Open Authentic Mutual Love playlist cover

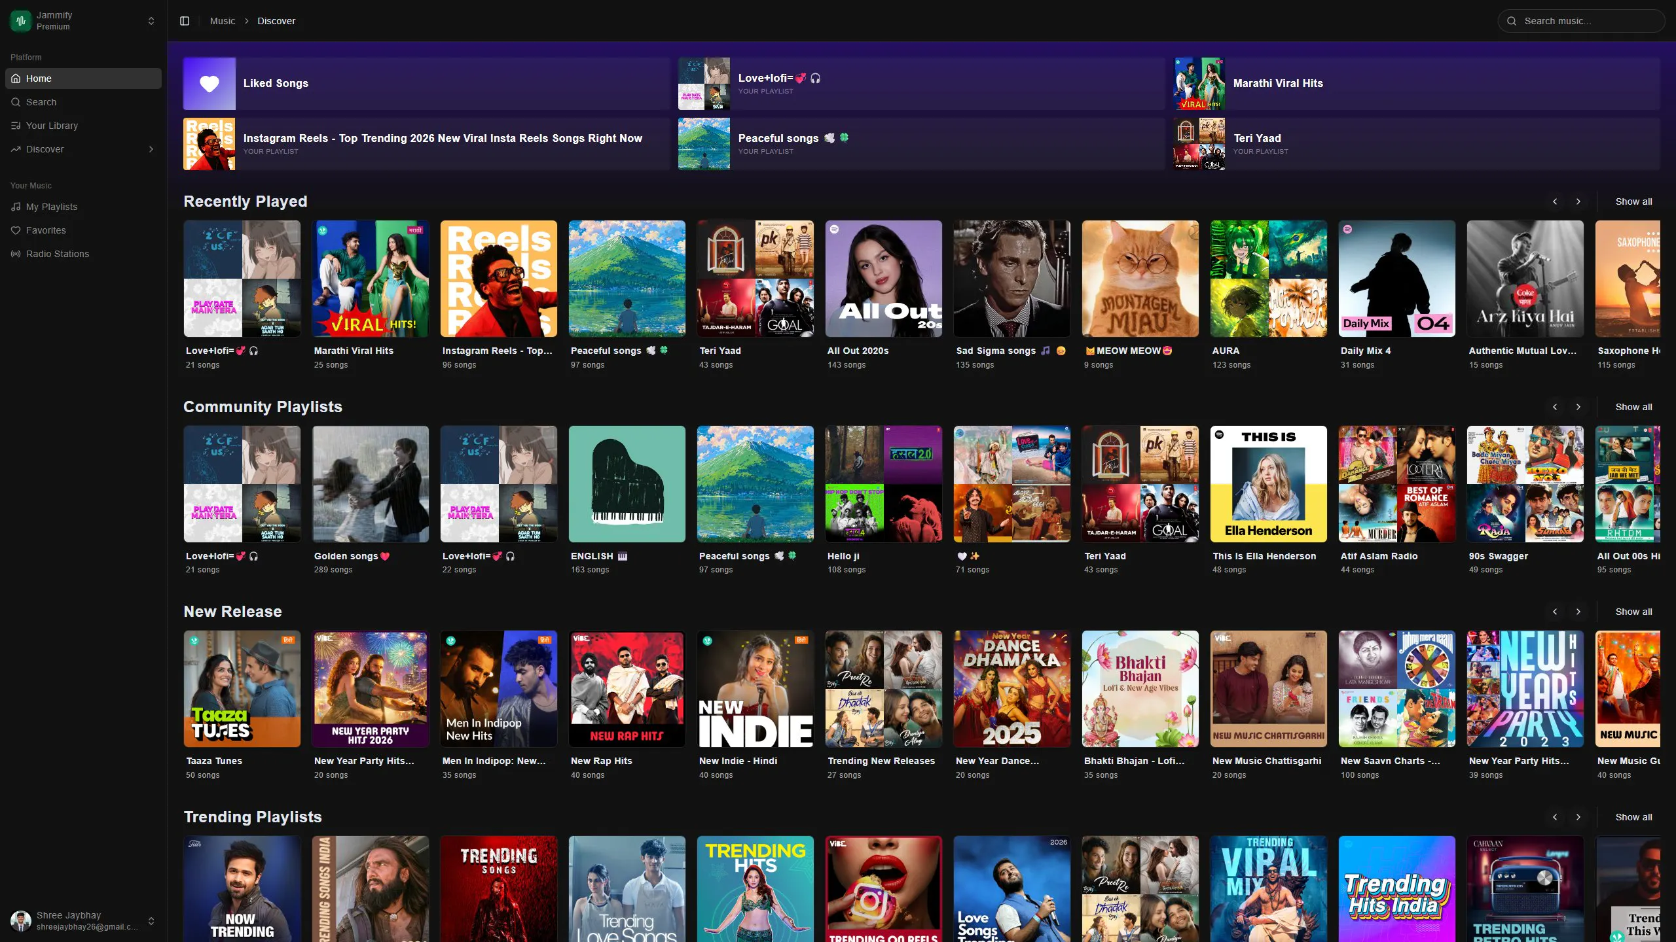(1525, 279)
